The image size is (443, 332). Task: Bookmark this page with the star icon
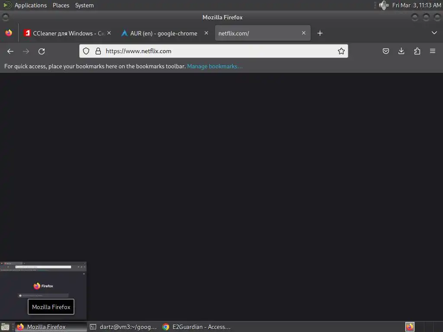[x=341, y=51]
